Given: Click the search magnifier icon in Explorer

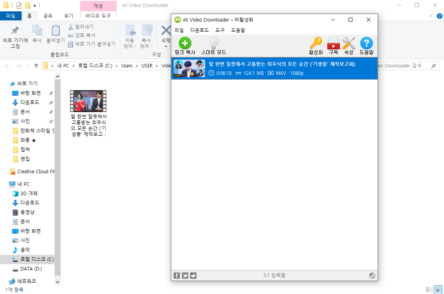Looking at the screenshot, I should click(x=433, y=66).
